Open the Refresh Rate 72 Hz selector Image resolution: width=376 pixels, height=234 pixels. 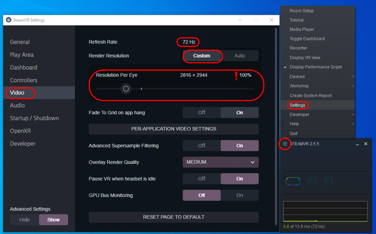tap(189, 42)
